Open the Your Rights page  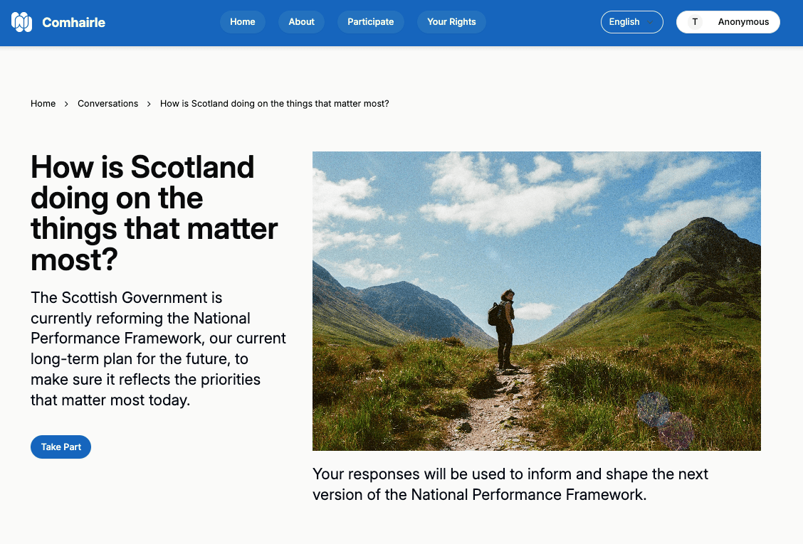tap(451, 22)
